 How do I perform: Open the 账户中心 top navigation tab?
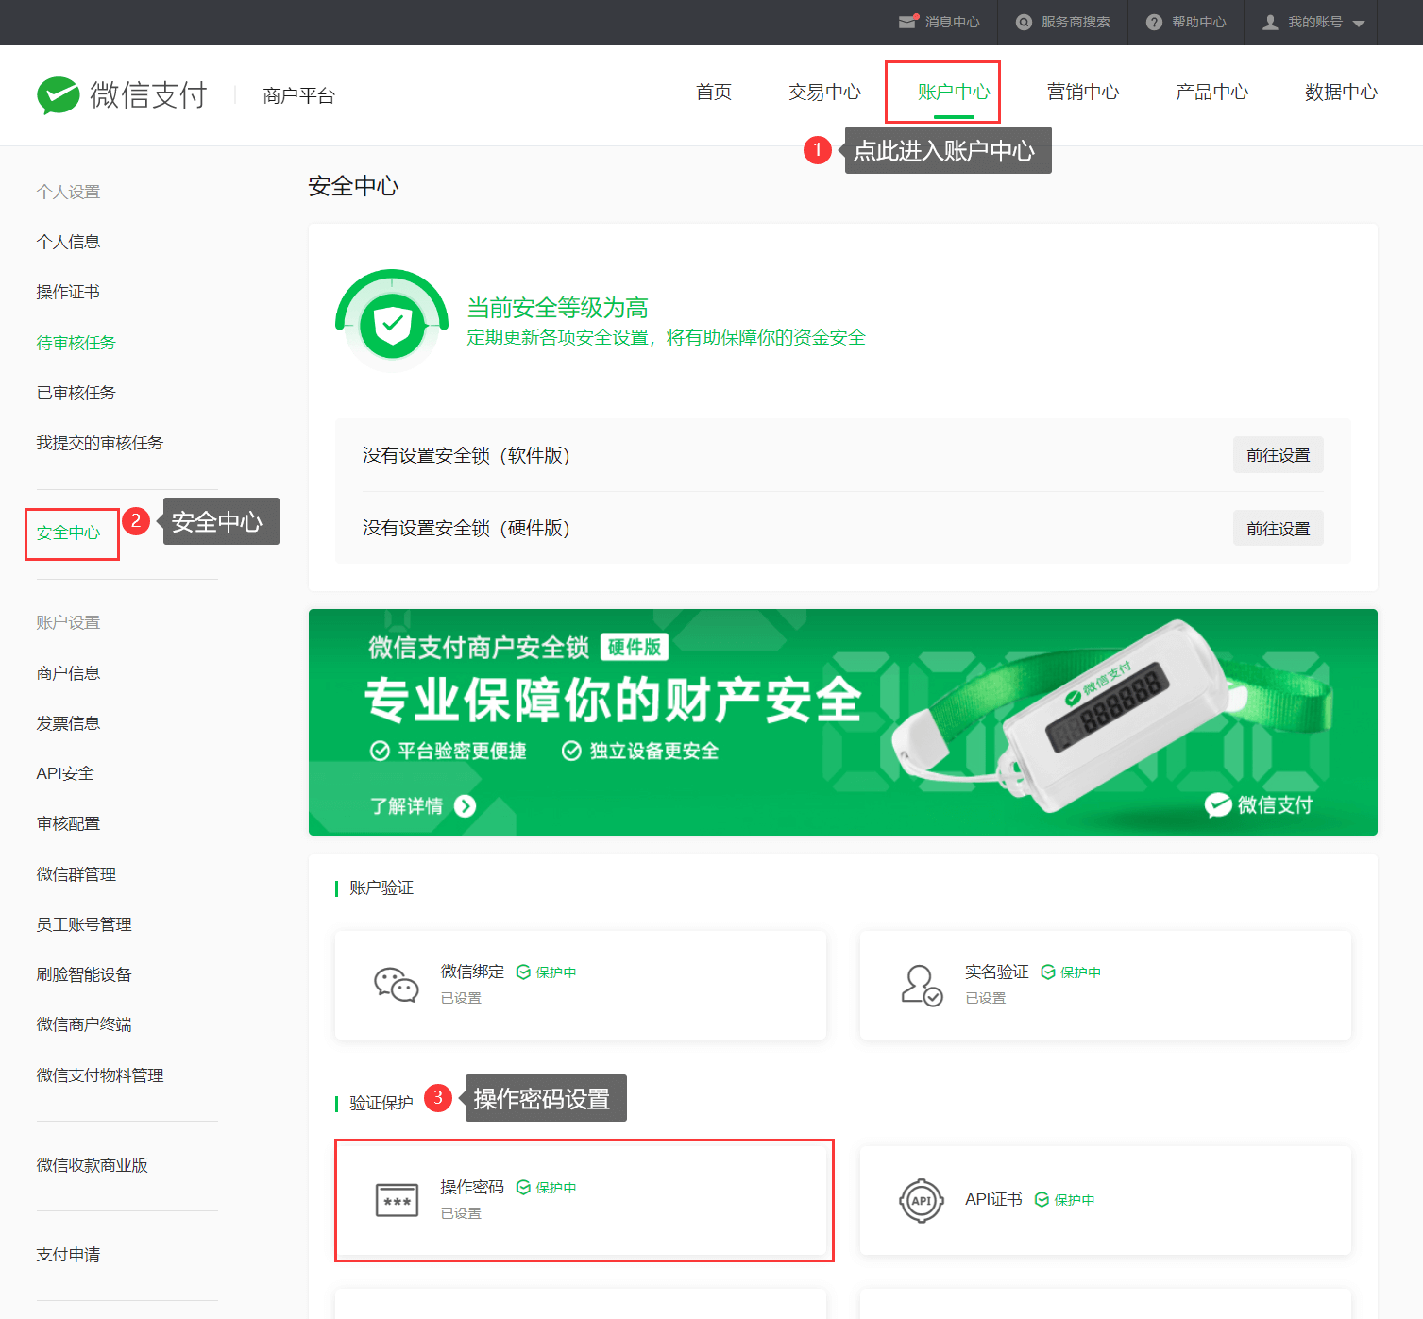954,92
